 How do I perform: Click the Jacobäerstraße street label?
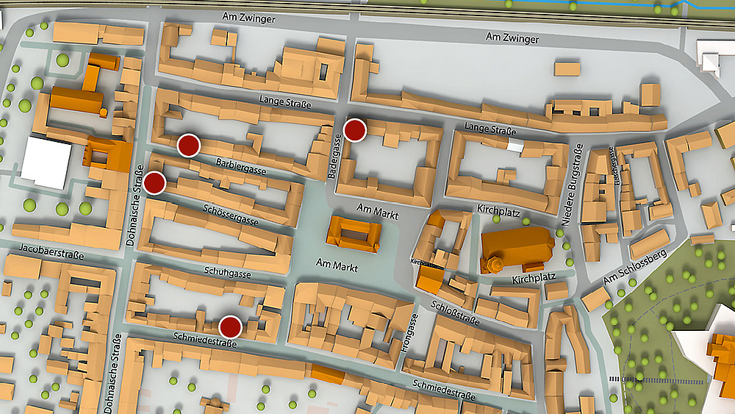click(52, 251)
